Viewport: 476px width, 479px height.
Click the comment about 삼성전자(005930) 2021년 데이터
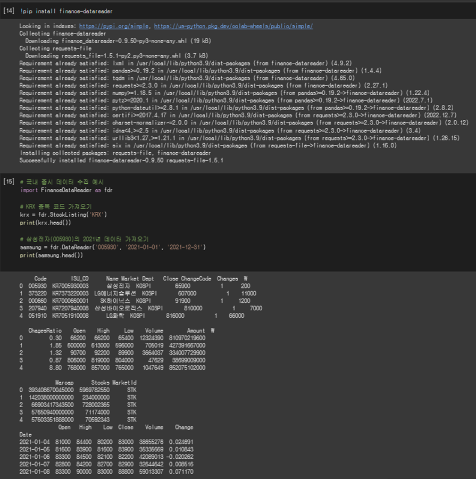click(x=84, y=239)
